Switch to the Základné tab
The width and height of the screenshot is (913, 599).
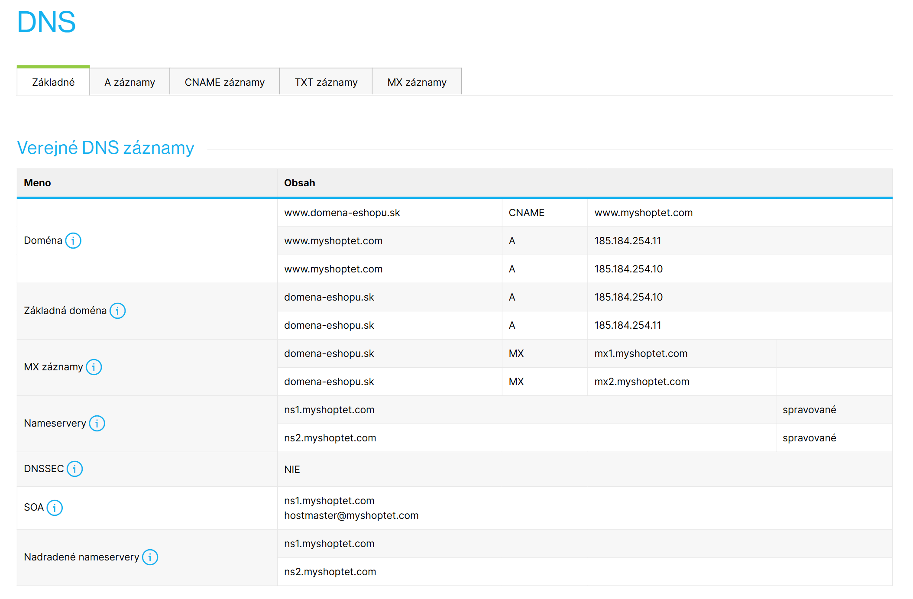(x=53, y=81)
